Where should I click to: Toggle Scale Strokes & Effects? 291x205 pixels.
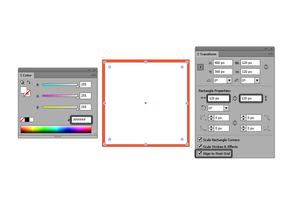point(200,146)
